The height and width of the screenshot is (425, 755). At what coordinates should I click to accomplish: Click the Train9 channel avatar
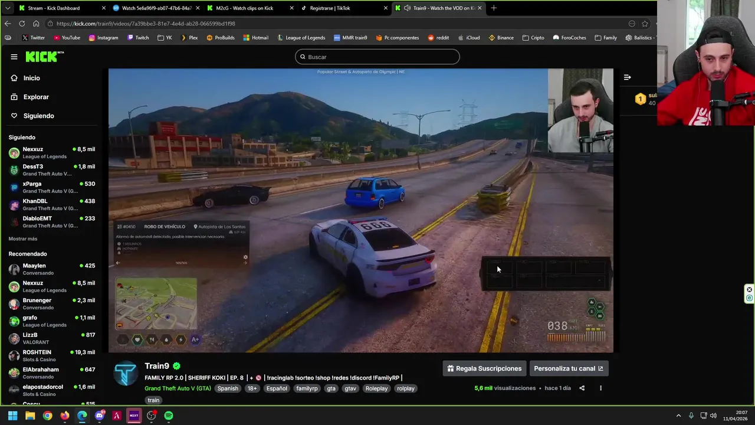(126, 373)
